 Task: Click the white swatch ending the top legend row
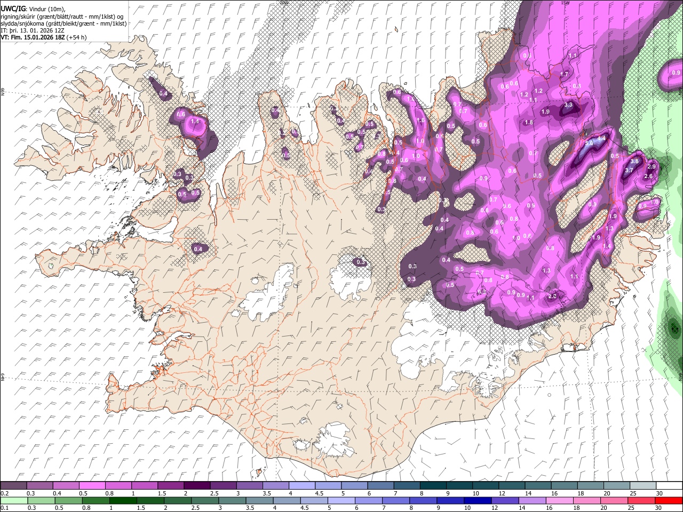point(669,486)
